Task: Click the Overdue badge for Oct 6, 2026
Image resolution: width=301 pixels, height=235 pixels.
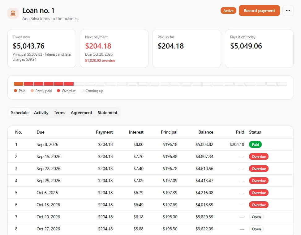Action: pyautogui.click(x=259, y=193)
